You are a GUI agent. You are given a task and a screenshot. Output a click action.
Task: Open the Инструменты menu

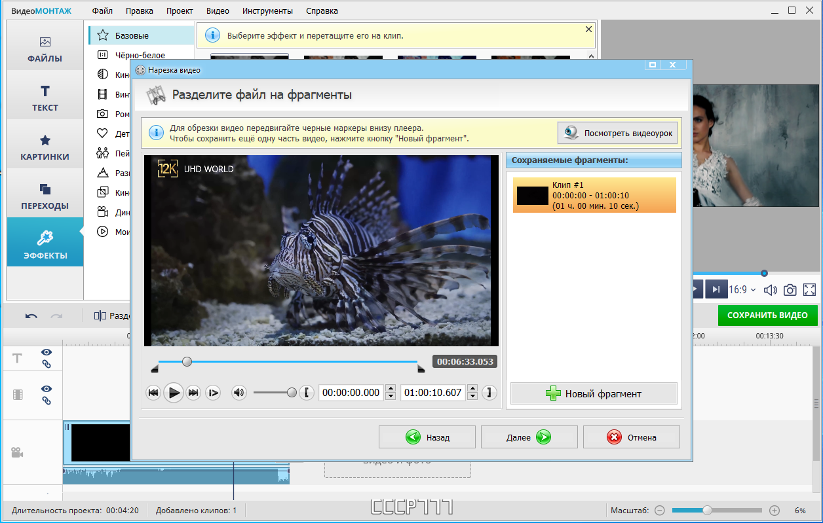(267, 11)
